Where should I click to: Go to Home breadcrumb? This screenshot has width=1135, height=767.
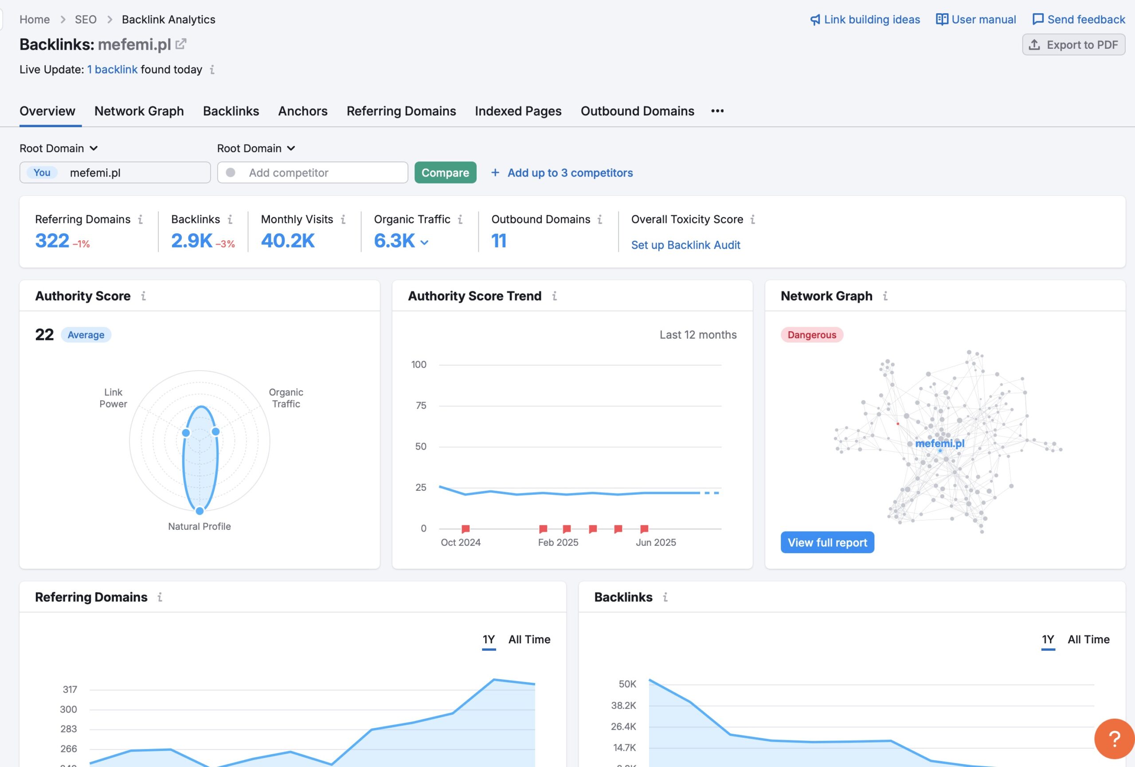35,20
